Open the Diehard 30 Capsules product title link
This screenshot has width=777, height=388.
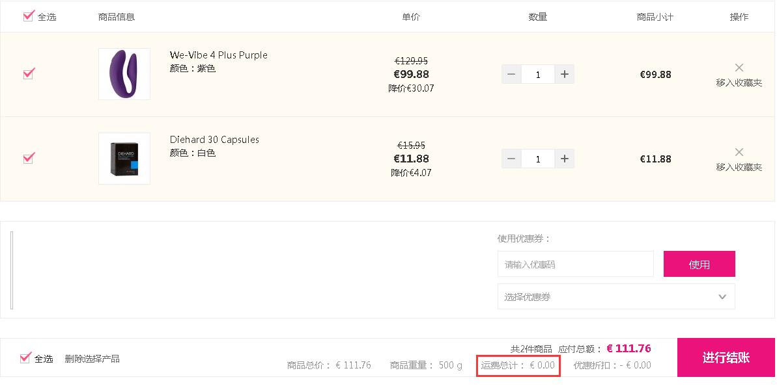(214, 139)
